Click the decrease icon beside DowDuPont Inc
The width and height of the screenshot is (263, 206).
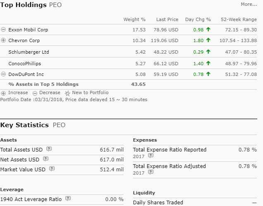click(3, 74)
